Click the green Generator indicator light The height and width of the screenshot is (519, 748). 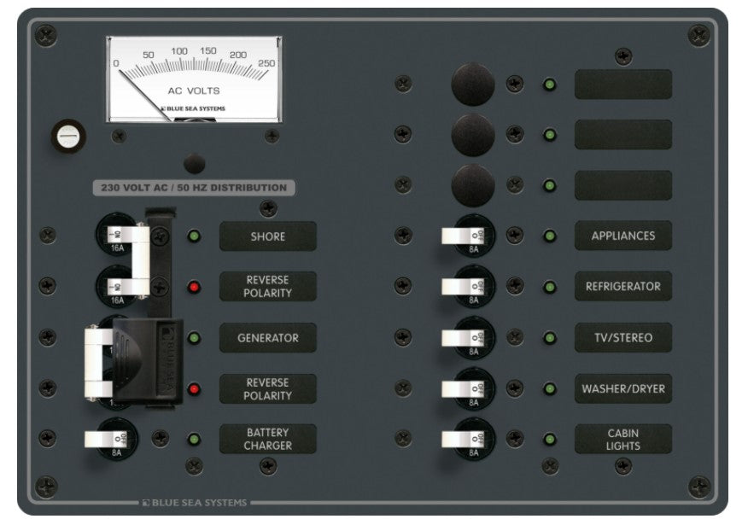195,338
